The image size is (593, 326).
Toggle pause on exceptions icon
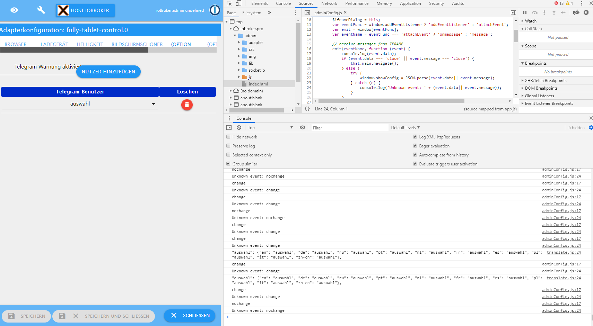586,12
